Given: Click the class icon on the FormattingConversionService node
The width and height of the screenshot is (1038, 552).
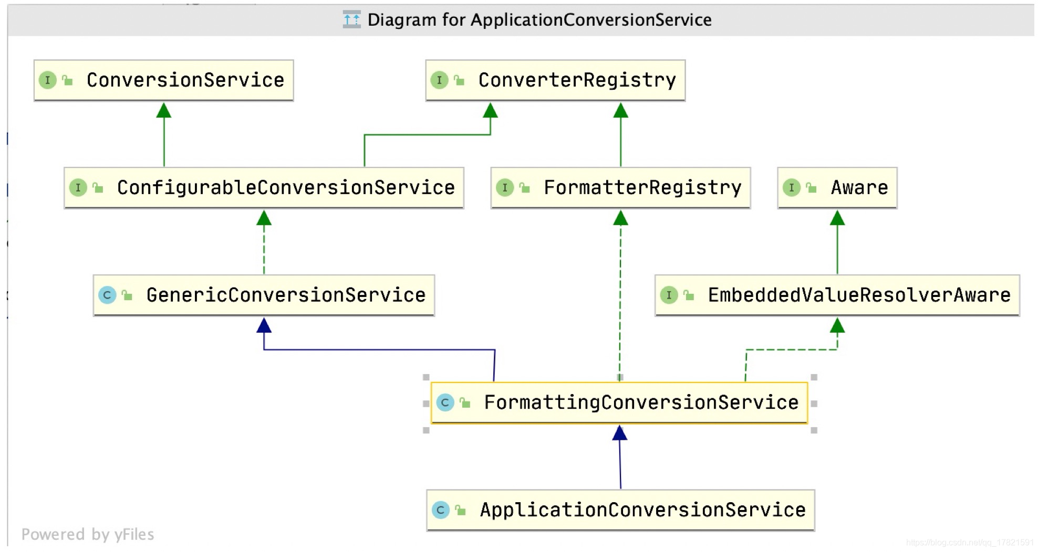Looking at the screenshot, I should [445, 402].
